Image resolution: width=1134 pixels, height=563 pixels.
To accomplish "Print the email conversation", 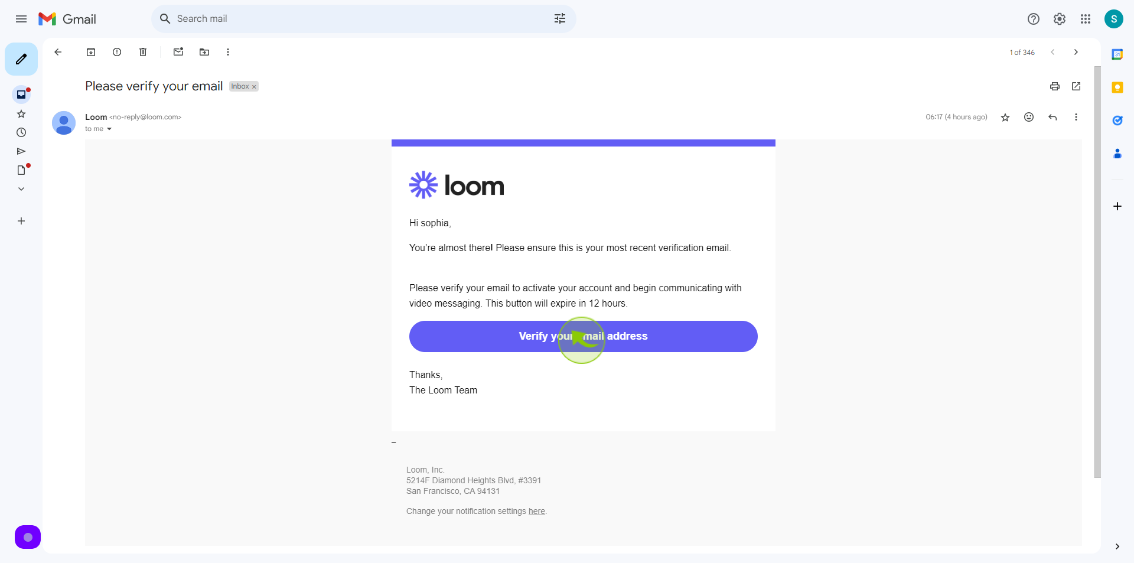I will pyautogui.click(x=1055, y=86).
